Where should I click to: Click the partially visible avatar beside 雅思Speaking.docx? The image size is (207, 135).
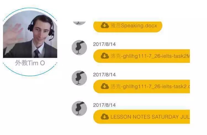tap(79, 23)
